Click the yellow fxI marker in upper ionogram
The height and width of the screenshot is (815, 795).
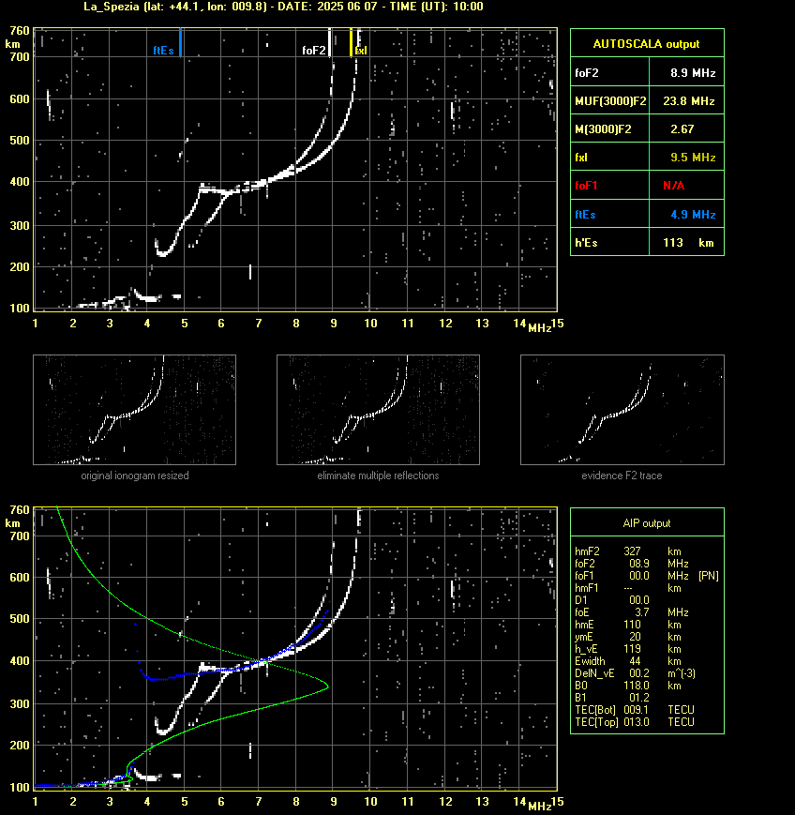tap(352, 42)
